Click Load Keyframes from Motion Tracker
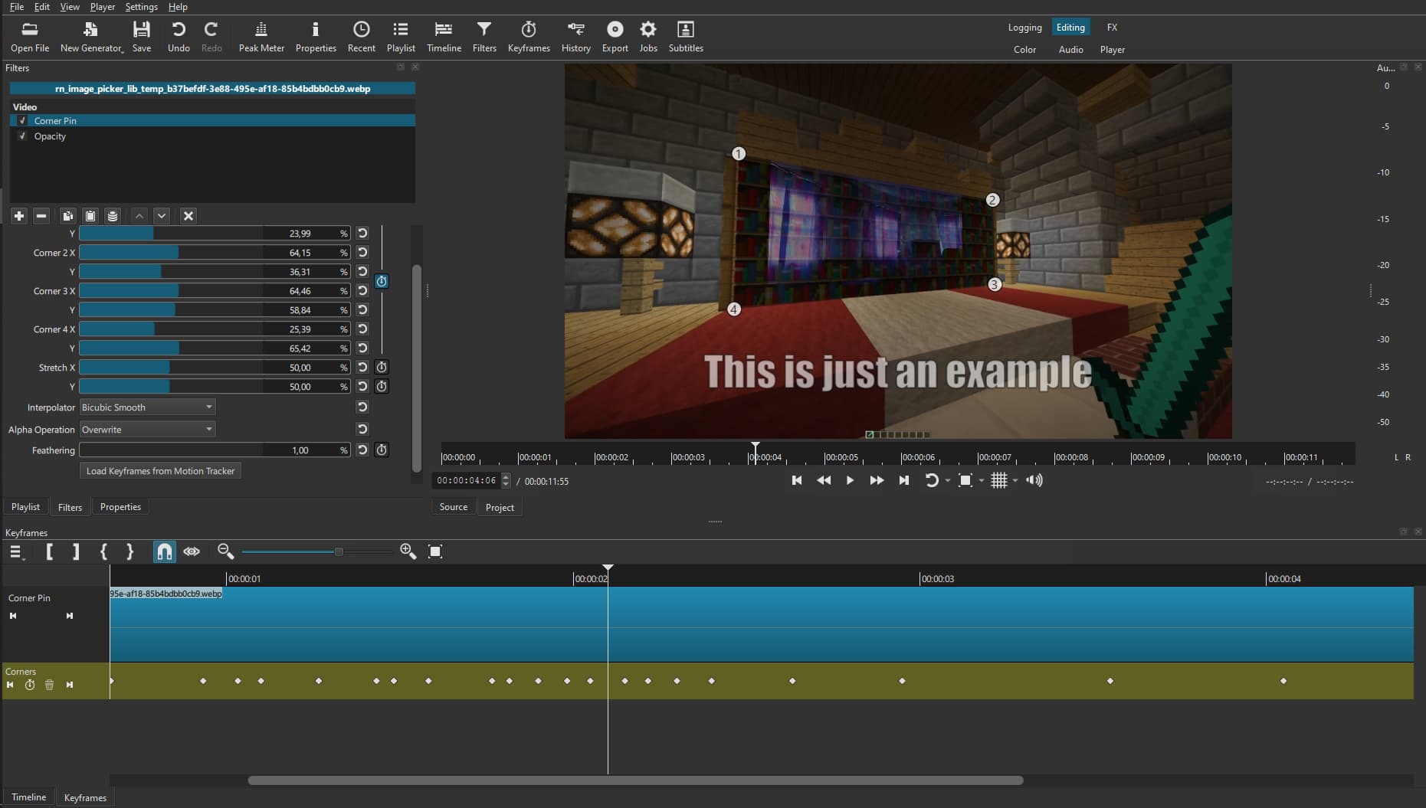The image size is (1426, 808). [x=160, y=471]
